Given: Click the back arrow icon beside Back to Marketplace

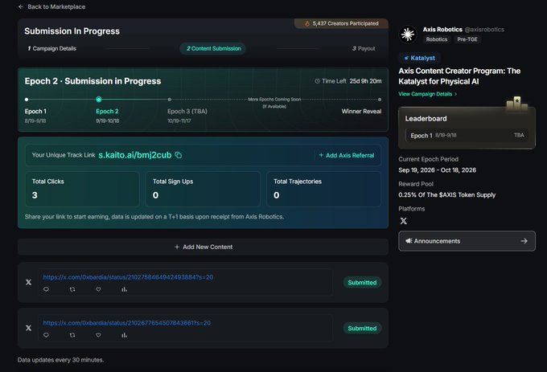Looking at the screenshot, I should click(21, 6).
